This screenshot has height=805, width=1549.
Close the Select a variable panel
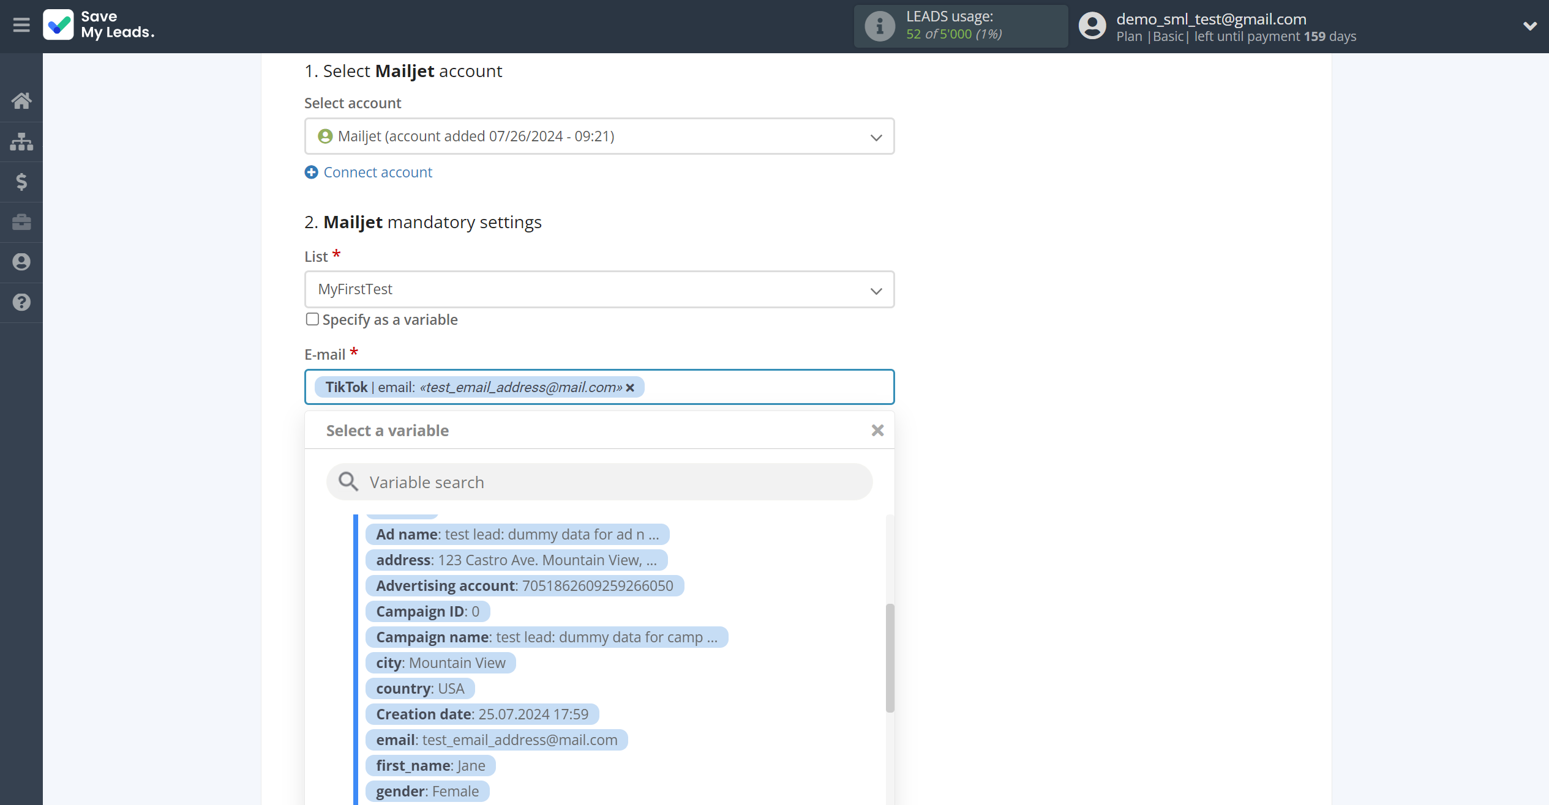pos(877,431)
